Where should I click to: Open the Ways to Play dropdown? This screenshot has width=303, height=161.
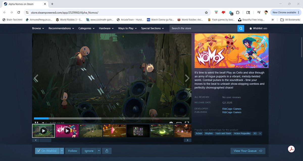(x=128, y=28)
